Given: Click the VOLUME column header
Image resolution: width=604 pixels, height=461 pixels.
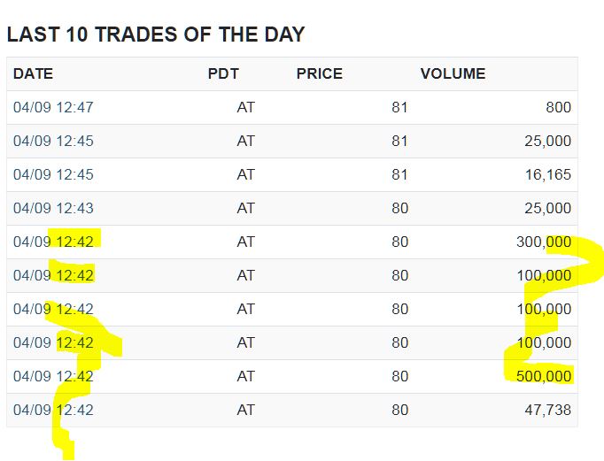Looking at the screenshot, I should [x=453, y=73].
